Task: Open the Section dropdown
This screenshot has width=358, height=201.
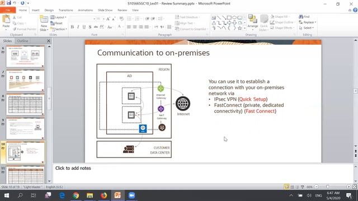Action: point(59,29)
